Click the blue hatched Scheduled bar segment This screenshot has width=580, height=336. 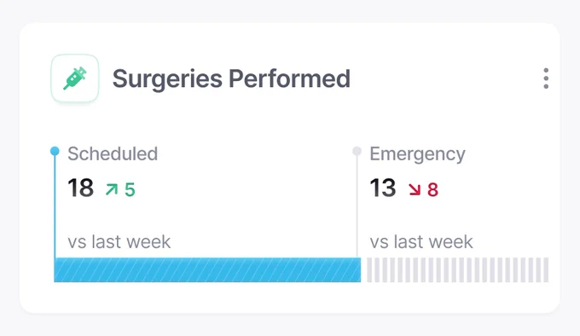[x=207, y=269]
